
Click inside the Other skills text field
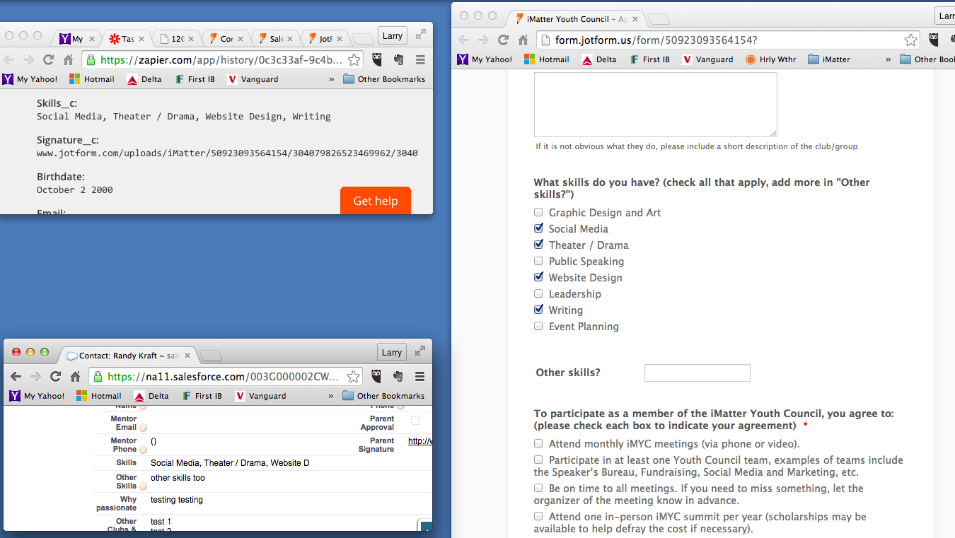pos(697,373)
